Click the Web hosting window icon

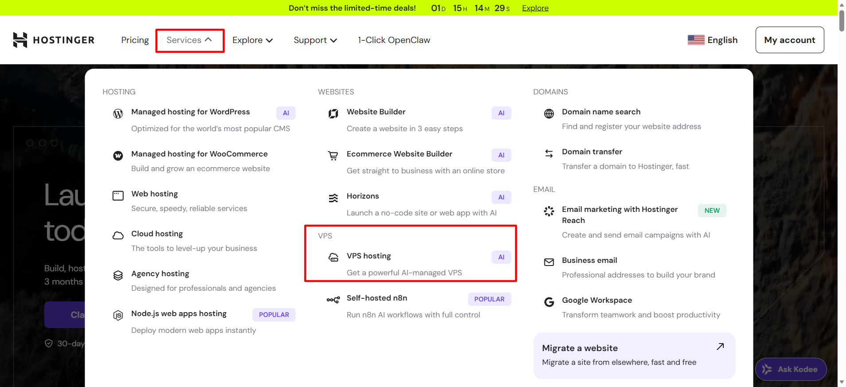coord(118,195)
